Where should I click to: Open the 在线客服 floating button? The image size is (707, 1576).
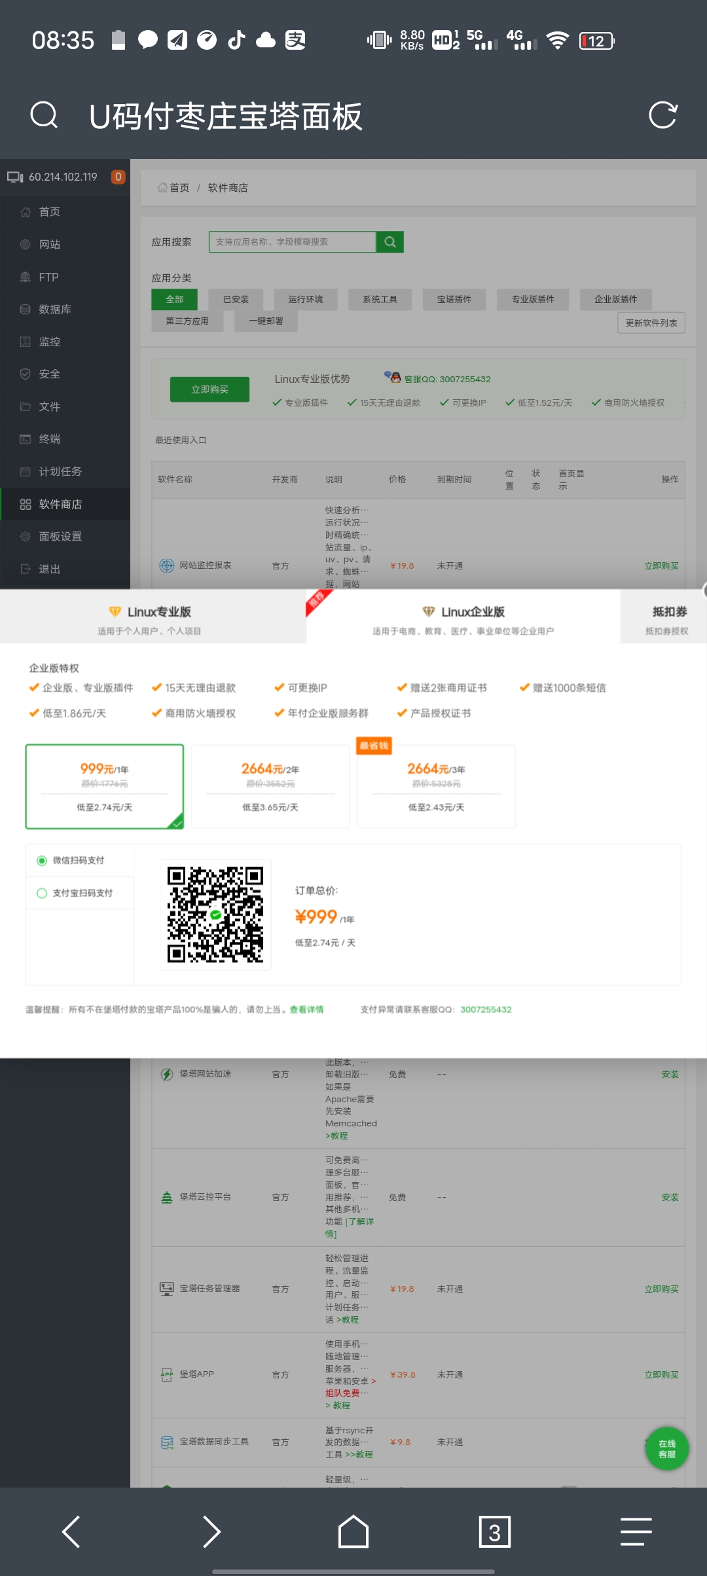[667, 1448]
